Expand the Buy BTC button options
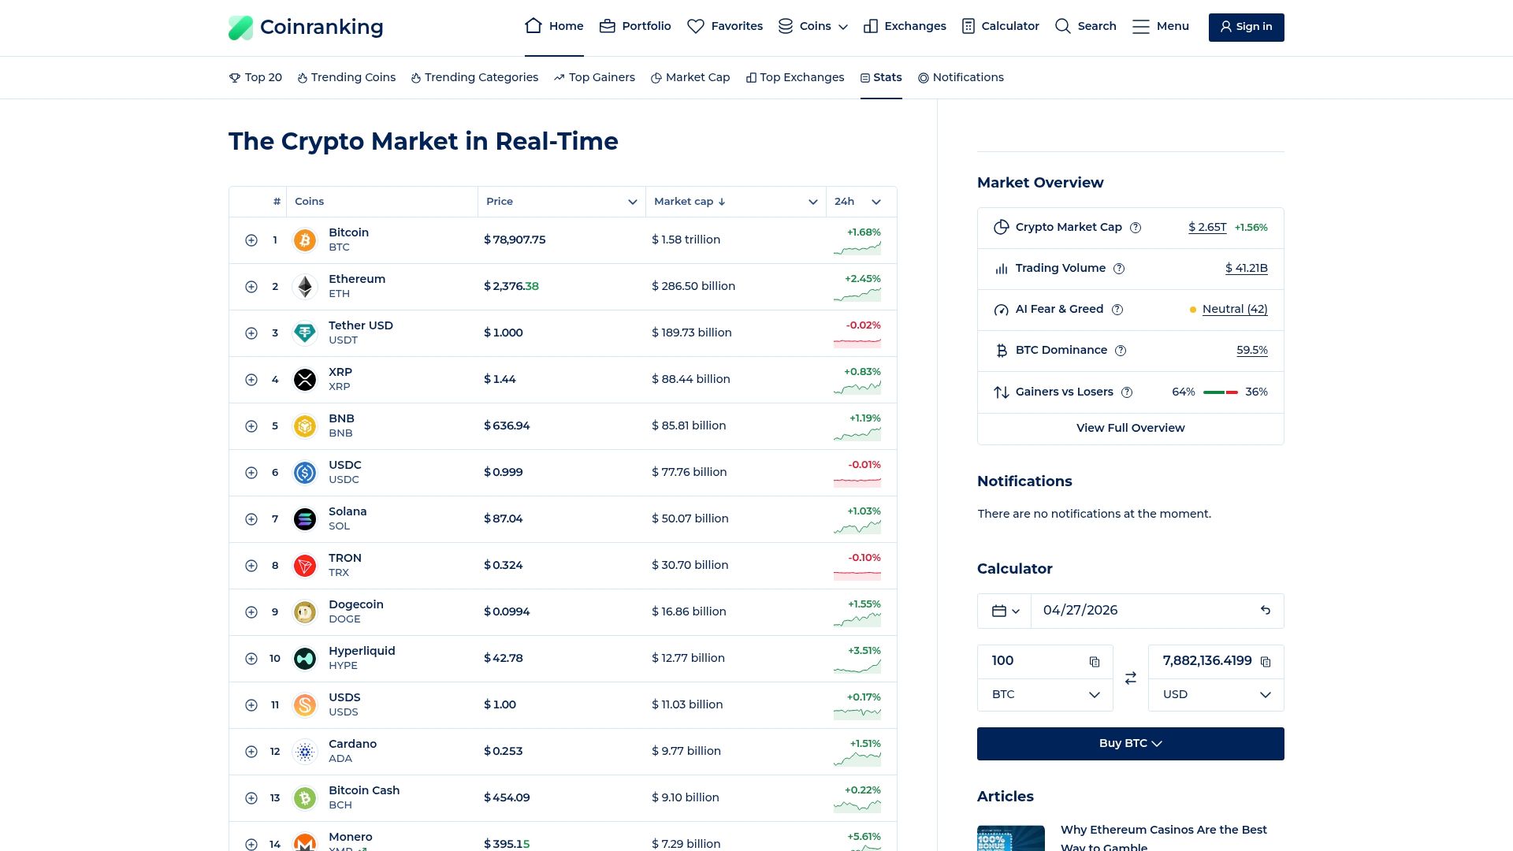This screenshot has width=1513, height=851. point(1131,744)
